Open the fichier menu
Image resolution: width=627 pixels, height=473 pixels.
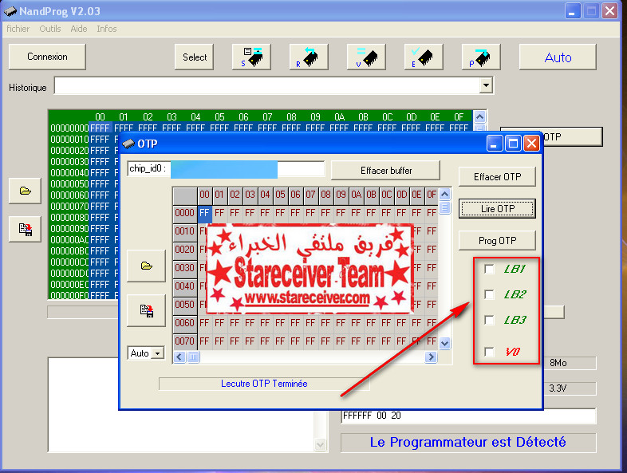[x=18, y=29]
